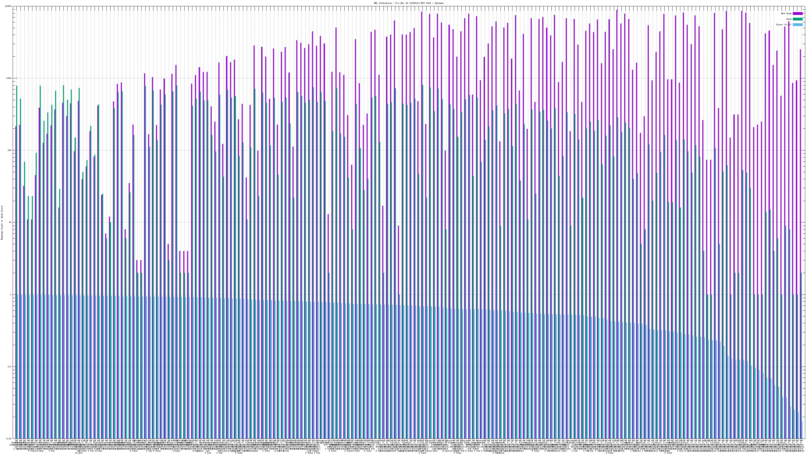Click the 0.01 tick label on y-axis
The height and width of the screenshot is (455, 809).
point(9,439)
